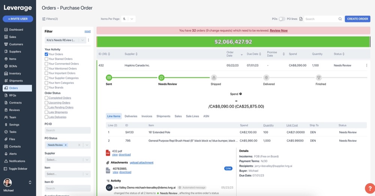Click the Delivered status step icon
This screenshot has height=196, width=375.
click(266, 78)
